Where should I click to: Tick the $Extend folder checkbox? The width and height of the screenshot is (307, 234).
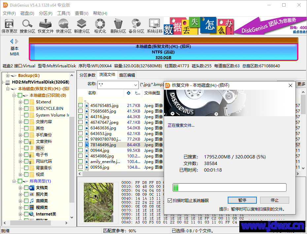coord(26,102)
